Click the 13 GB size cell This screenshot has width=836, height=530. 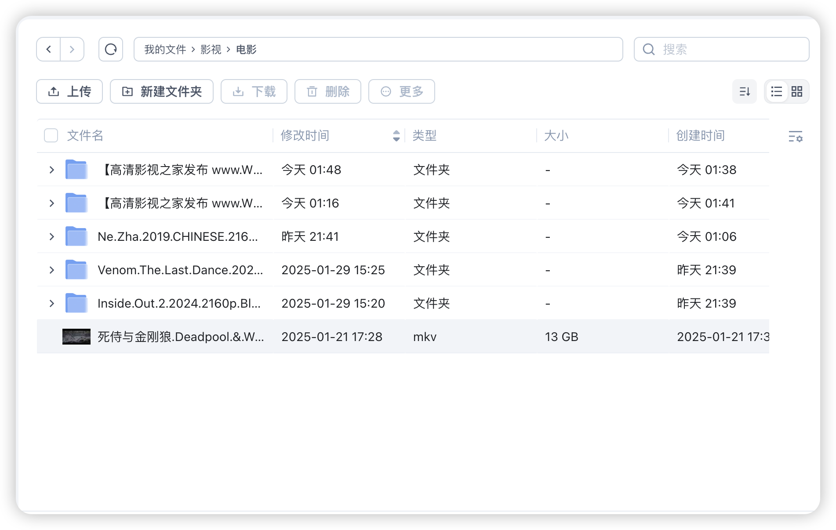(562, 337)
